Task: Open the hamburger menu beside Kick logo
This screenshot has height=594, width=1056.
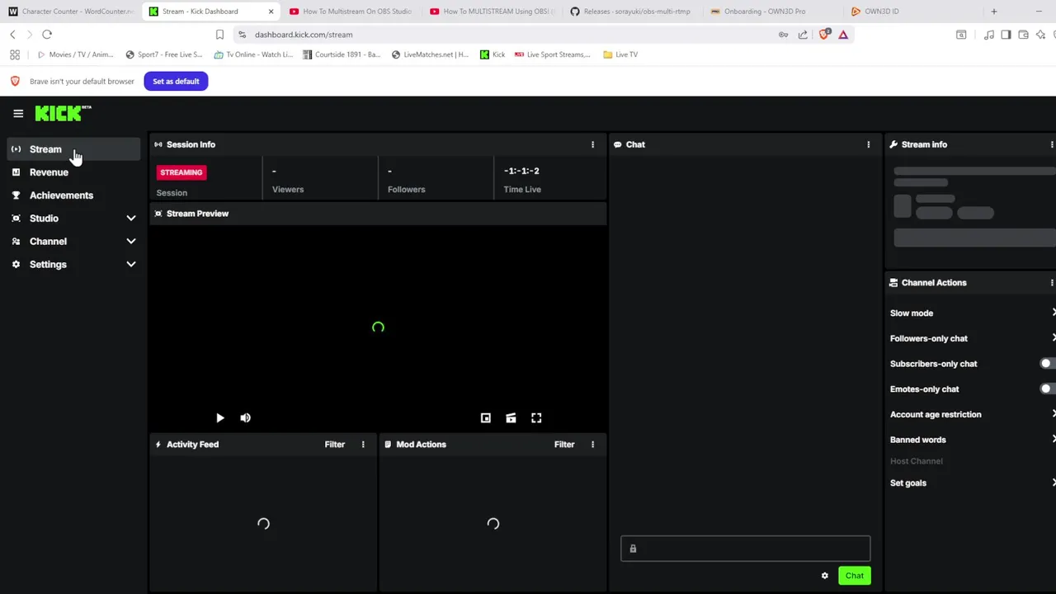Action: [x=18, y=114]
